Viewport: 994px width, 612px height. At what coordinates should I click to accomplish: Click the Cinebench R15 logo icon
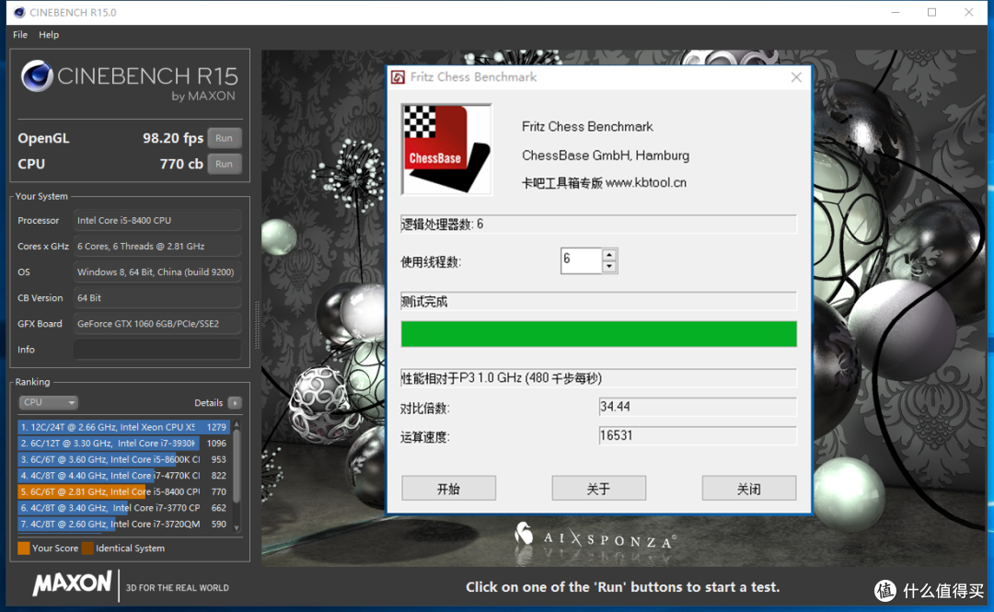[37, 76]
